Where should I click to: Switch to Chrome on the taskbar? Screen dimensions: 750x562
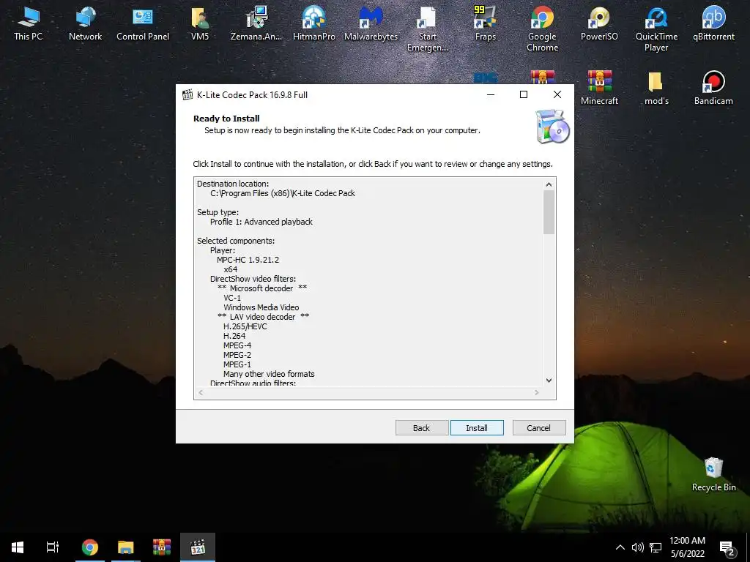click(x=89, y=547)
